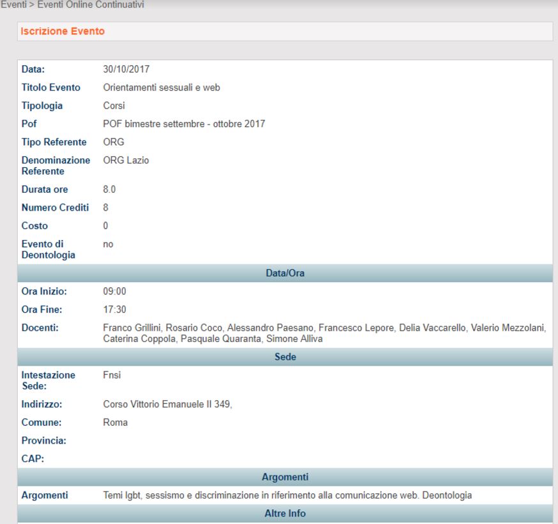Click the Fnsi sede name
The image size is (558, 524).
[x=112, y=375]
